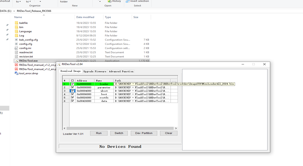Click the Dev Partition button
The height and width of the screenshot is (166, 303).
click(x=144, y=133)
